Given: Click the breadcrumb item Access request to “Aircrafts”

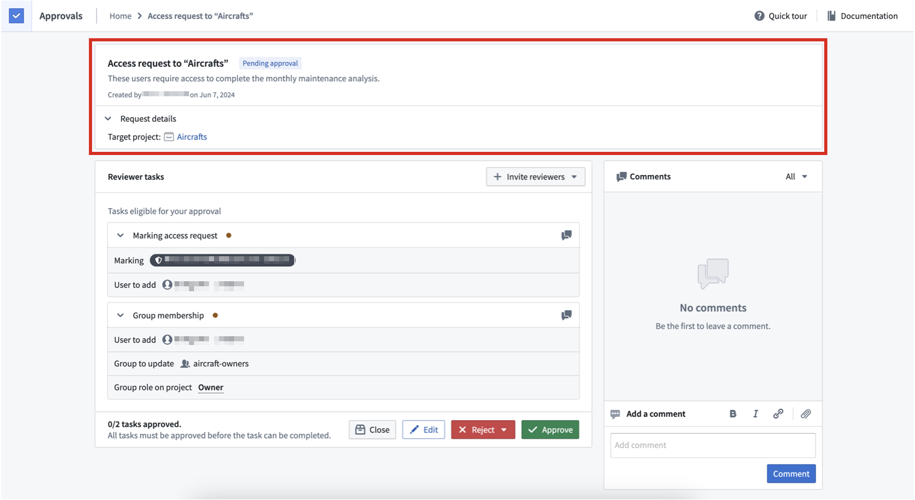Looking at the screenshot, I should pyautogui.click(x=200, y=16).
